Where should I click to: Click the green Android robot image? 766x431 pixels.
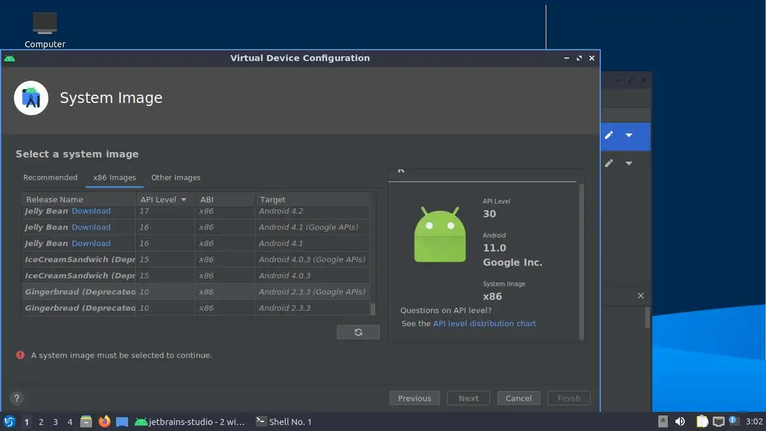(440, 235)
